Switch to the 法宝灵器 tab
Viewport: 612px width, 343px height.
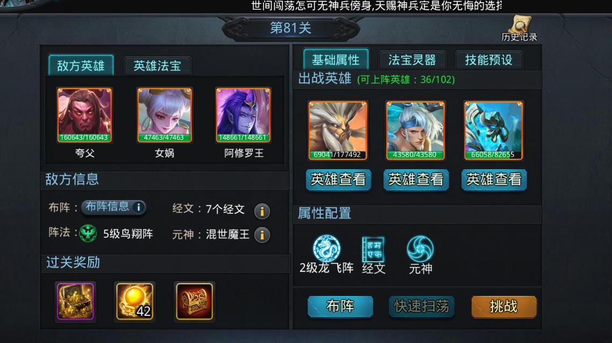pyautogui.click(x=412, y=60)
